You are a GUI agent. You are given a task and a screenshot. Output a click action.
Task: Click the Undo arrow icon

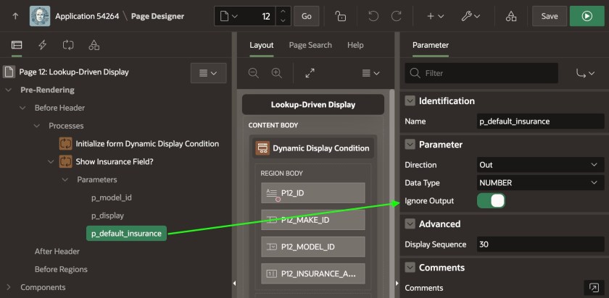pos(373,16)
